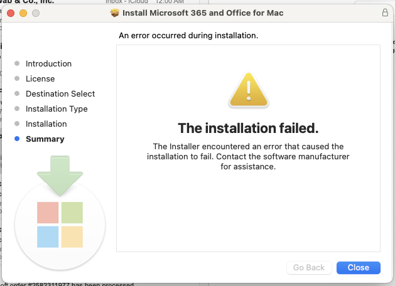Select the Introduction step in the sidebar
The image size is (395, 286).
coord(48,63)
